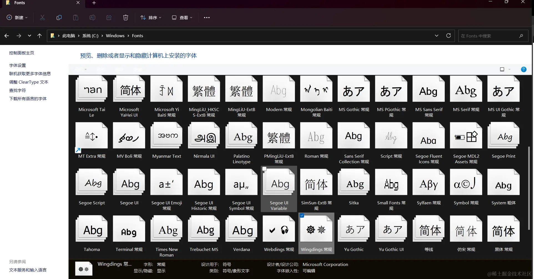Expand chevron after 此电脑 in the address bar
Viewport: 534px width, 279px height.
[79, 36]
